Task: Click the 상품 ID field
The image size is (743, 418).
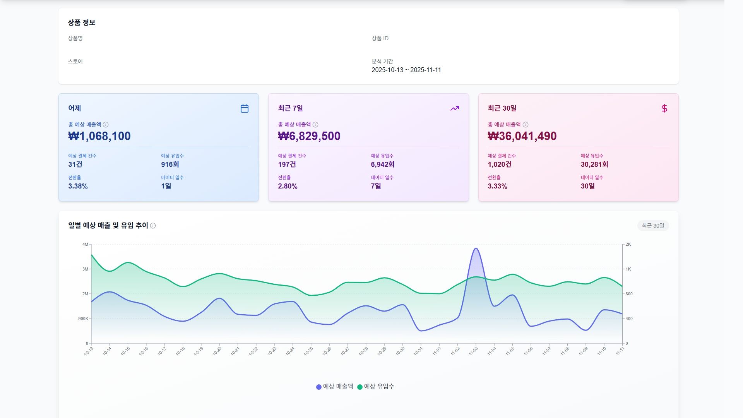Action: (x=380, y=38)
